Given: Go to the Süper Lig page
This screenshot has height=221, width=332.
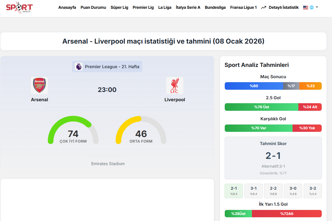Looking at the screenshot, I should coord(119,8).
